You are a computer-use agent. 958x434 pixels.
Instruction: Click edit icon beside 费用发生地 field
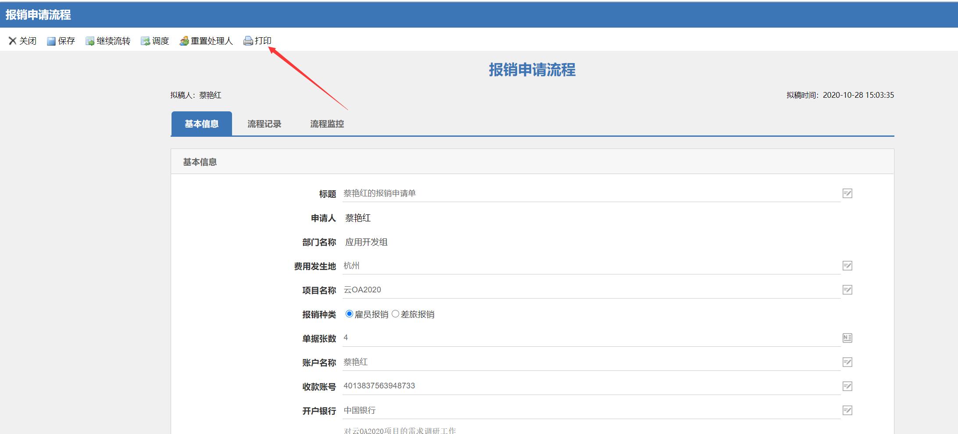click(847, 266)
